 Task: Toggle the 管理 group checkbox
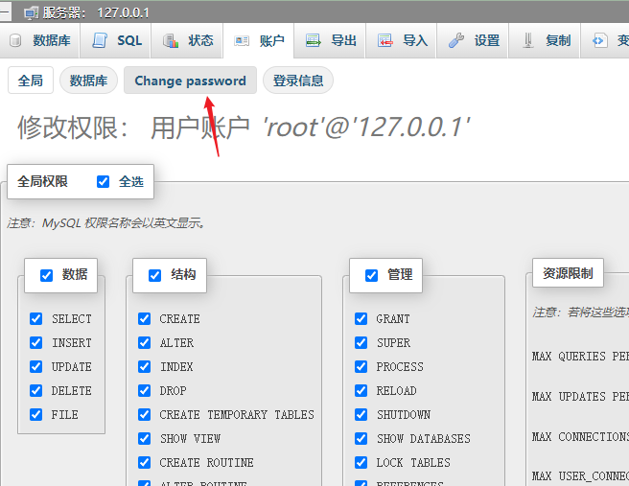pyautogui.click(x=371, y=275)
